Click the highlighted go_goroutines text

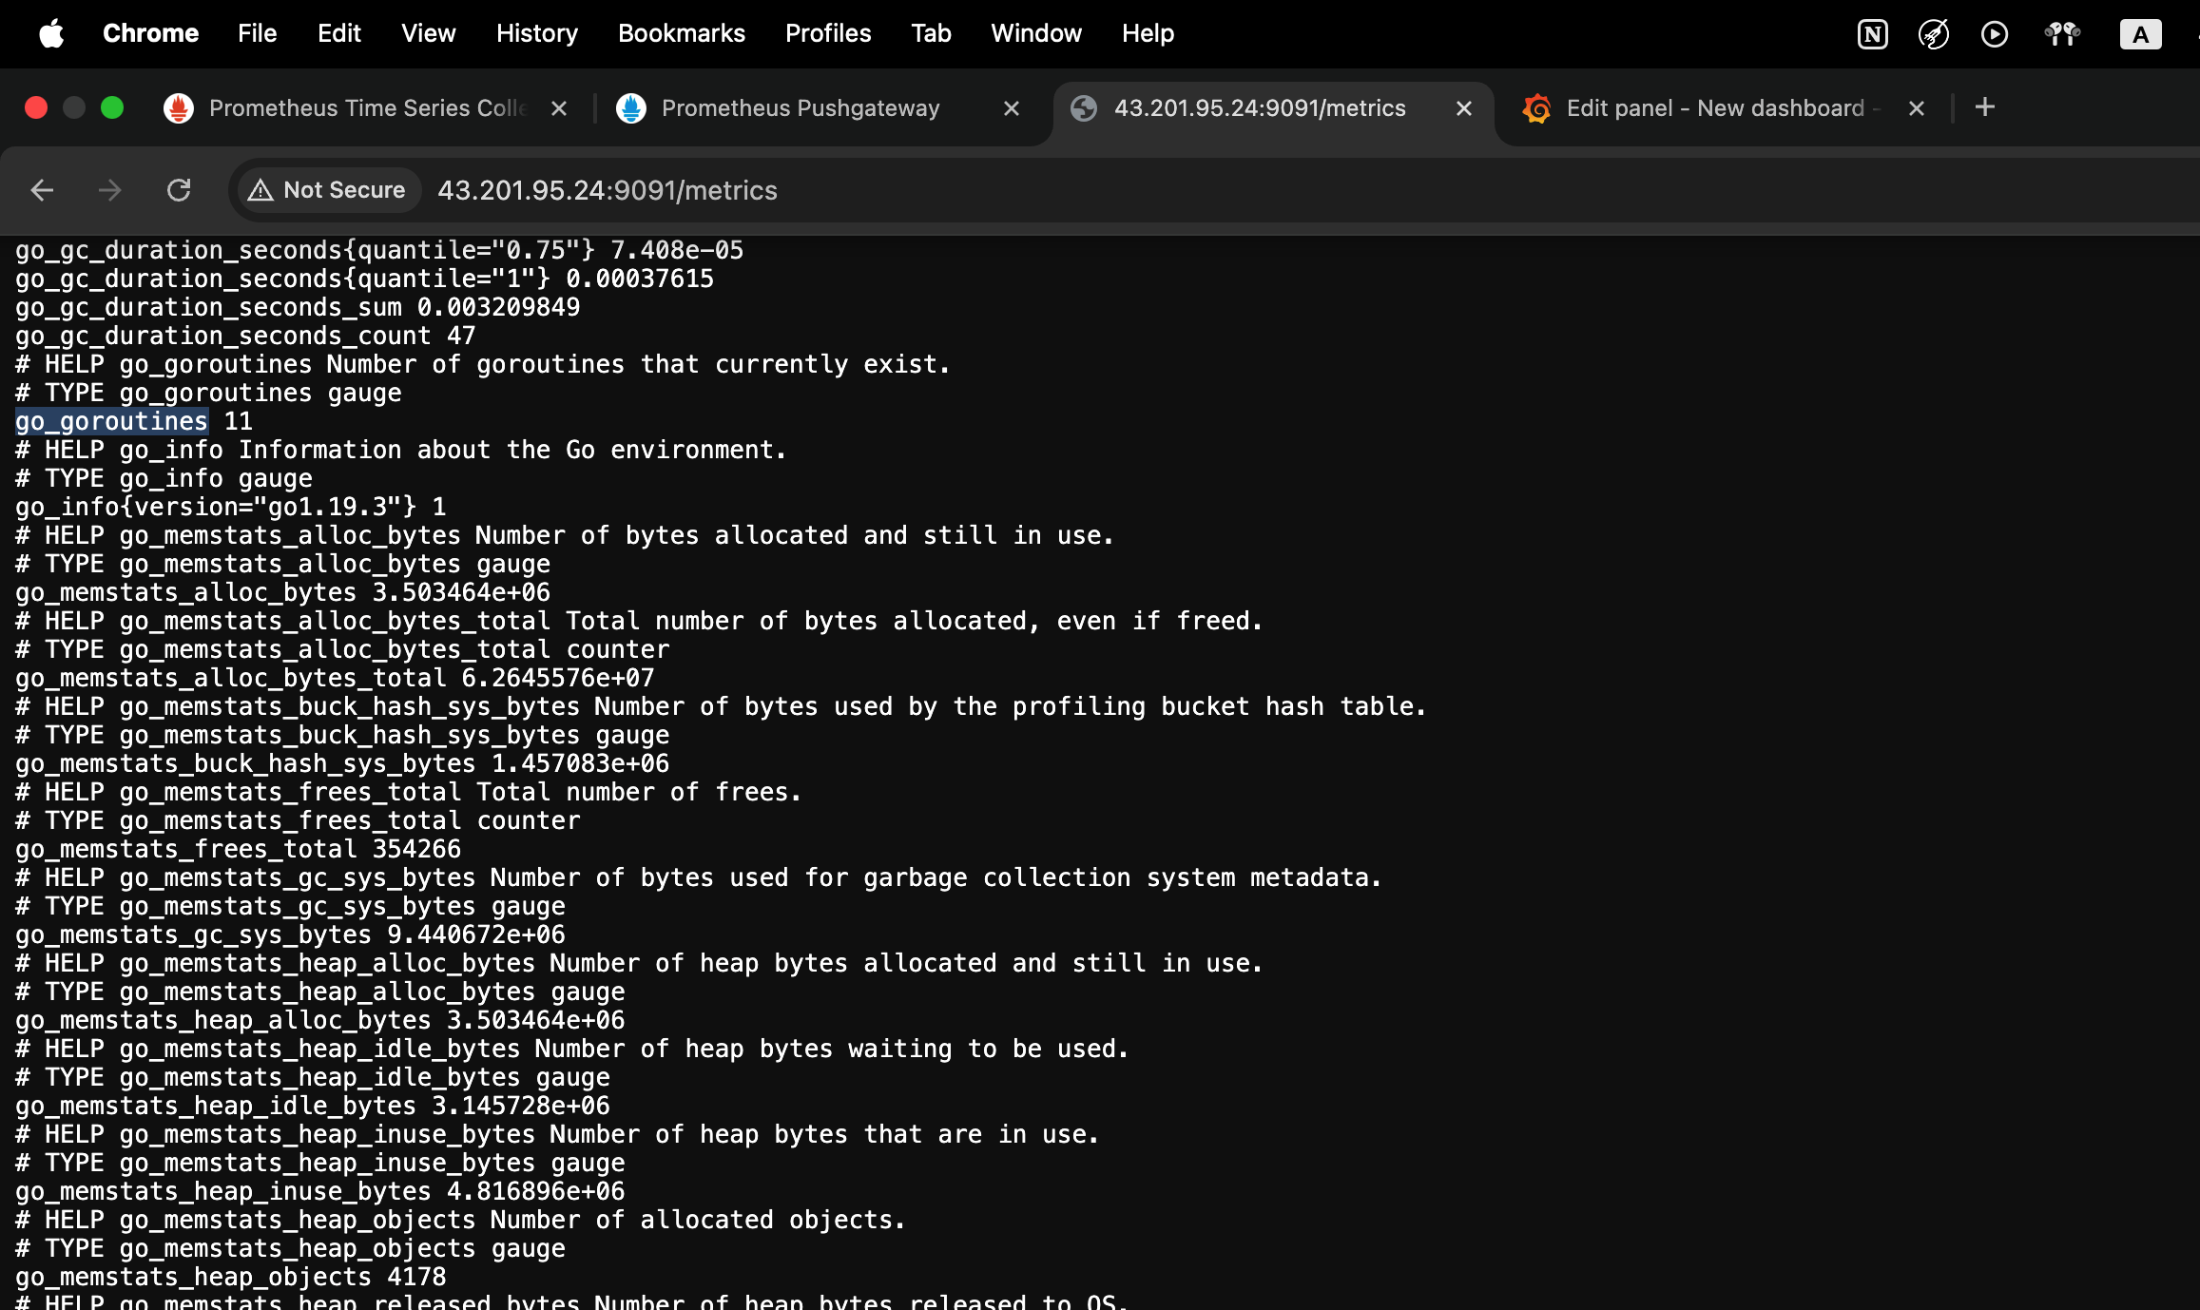click(111, 421)
